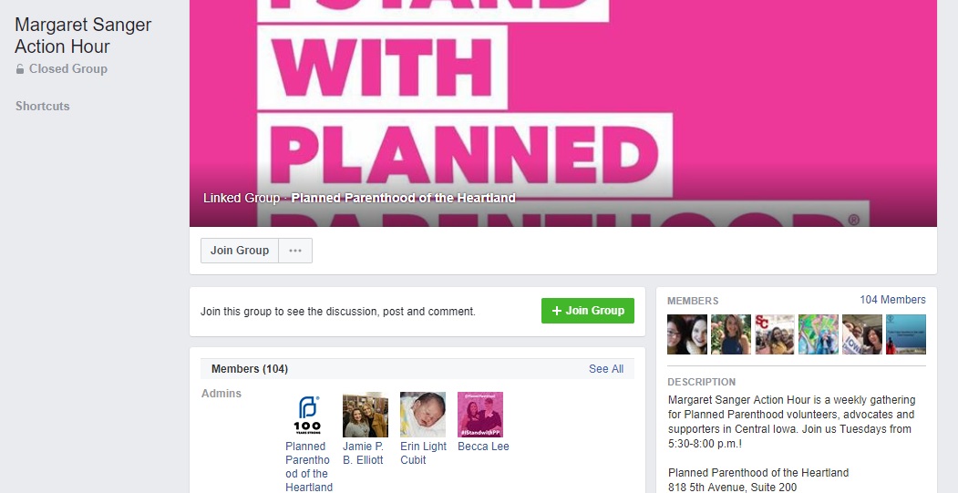Open the Jamie P. B. Elliott name link
The image size is (958, 493).
364,453
